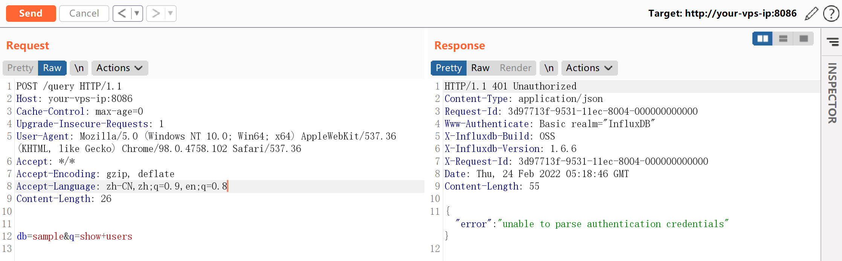The width and height of the screenshot is (842, 261).
Task: Select the combined single-pane layout icon
Action: click(804, 39)
